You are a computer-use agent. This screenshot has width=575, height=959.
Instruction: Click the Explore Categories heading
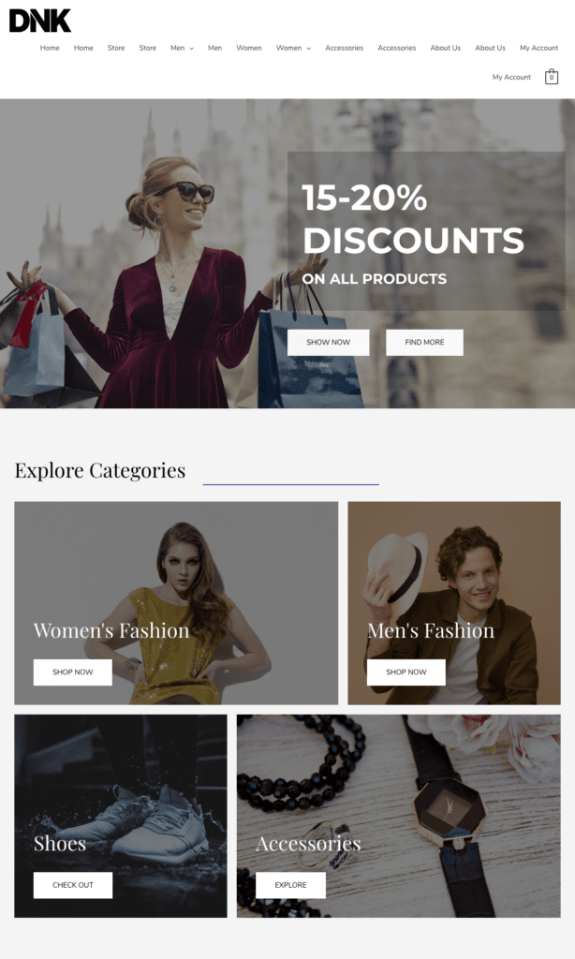100,470
